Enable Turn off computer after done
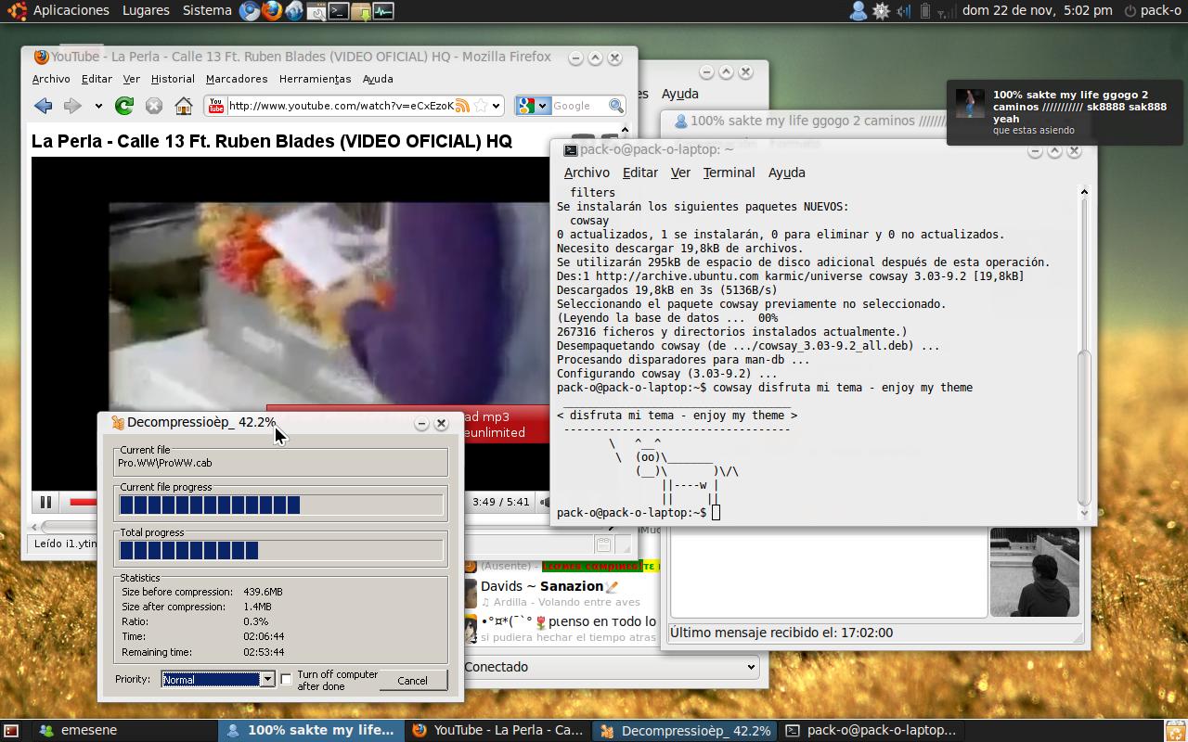This screenshot has width=1188, height=742. (286, 680)
